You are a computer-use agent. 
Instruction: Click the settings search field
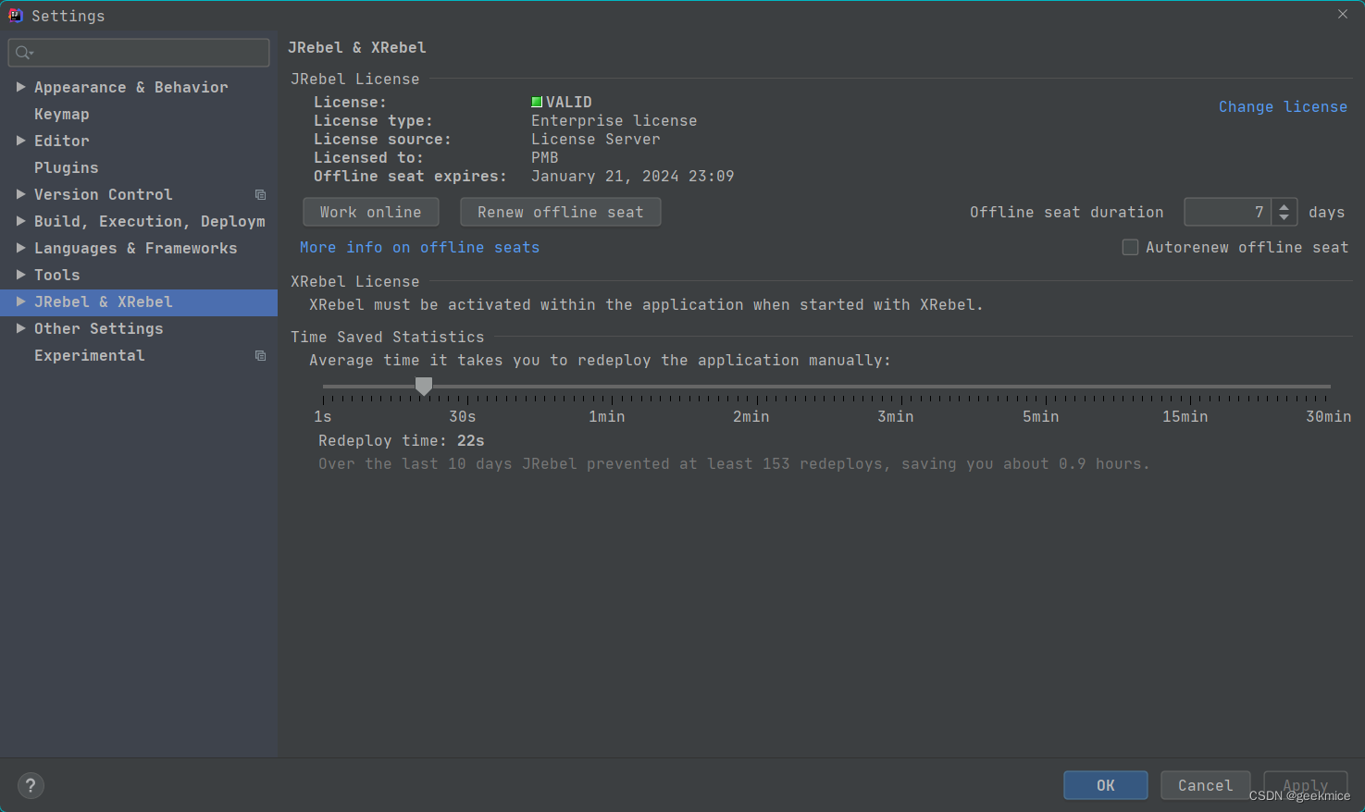coord(139,53)
